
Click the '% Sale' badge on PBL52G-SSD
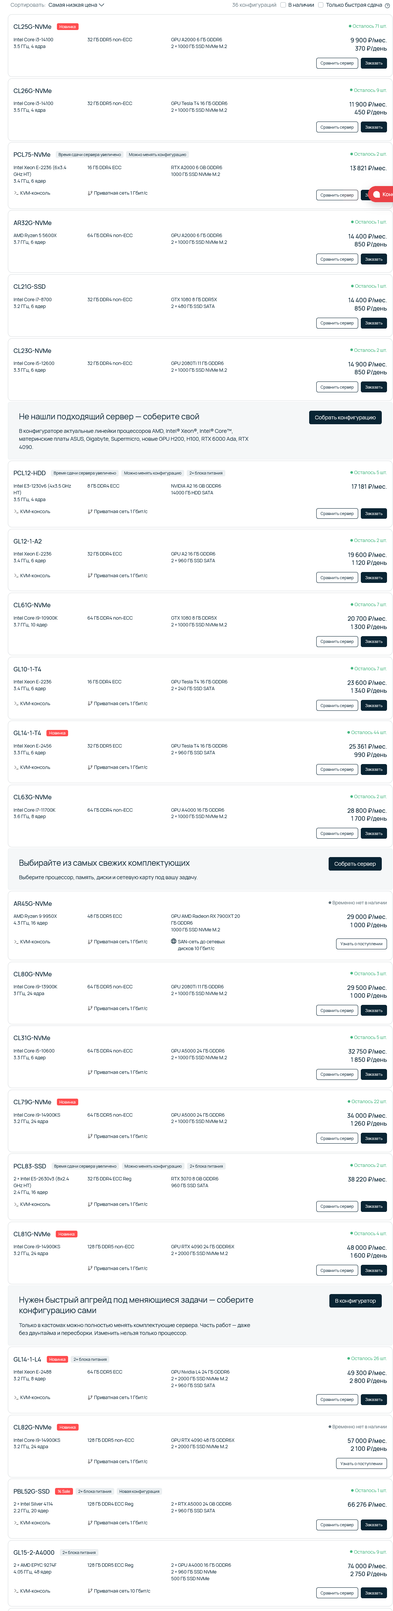[63, 1492]
